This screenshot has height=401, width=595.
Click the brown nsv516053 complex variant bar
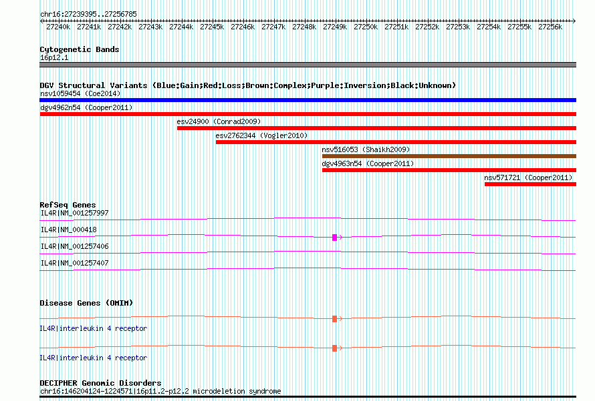click(449, 156)
